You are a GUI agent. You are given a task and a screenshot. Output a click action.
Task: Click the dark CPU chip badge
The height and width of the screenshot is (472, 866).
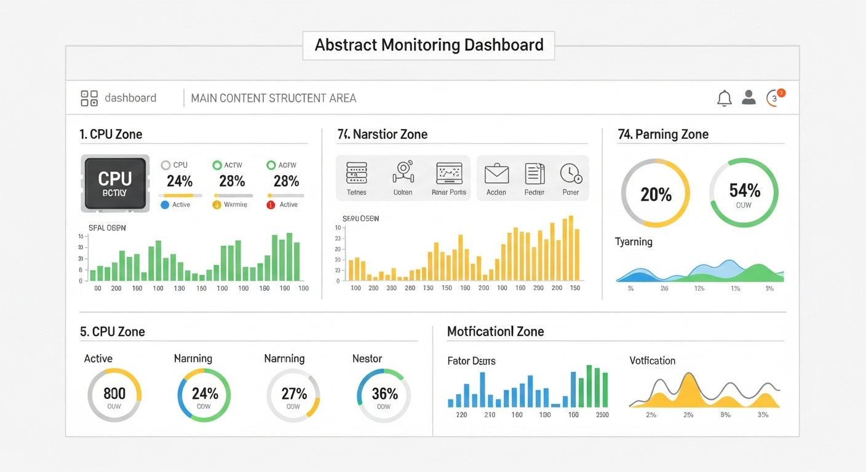click(114, 183)
